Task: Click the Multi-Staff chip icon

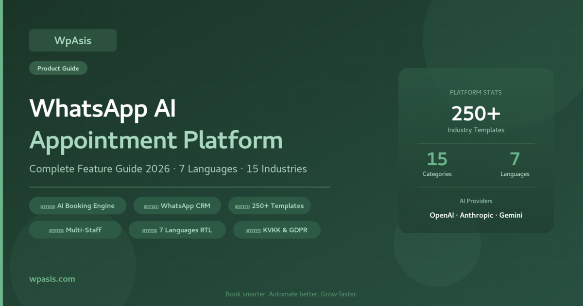Action: coord(56,231)
